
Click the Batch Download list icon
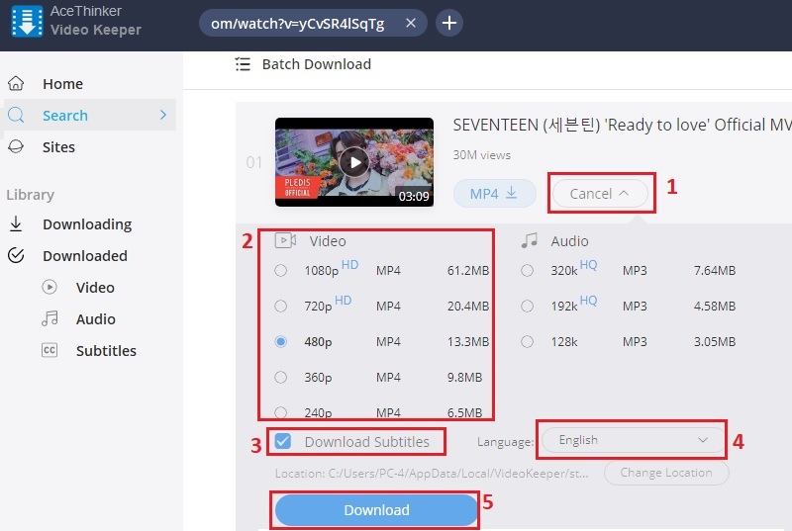coord(243,64)
